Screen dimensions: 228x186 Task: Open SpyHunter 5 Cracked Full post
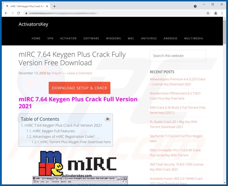(x=176, y=138)
